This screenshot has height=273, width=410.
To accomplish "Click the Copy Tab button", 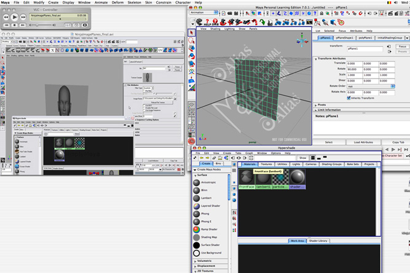I will 398,142.
